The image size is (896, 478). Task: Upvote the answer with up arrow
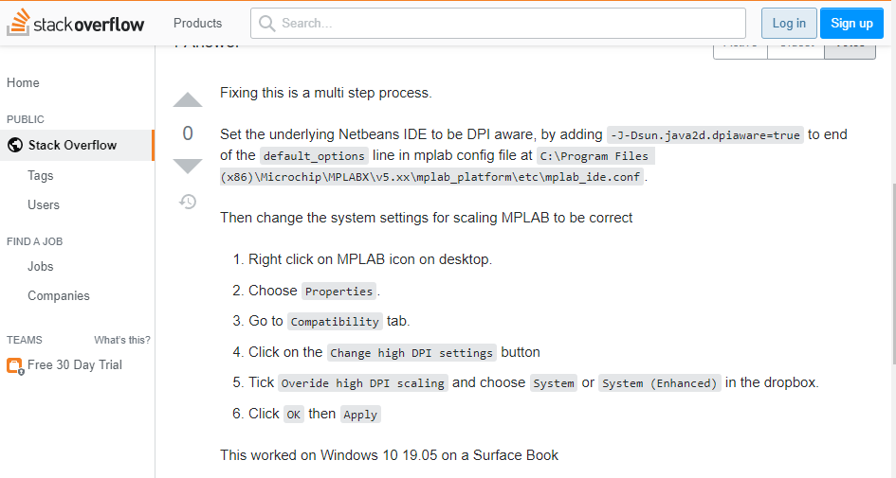(188, 99)
